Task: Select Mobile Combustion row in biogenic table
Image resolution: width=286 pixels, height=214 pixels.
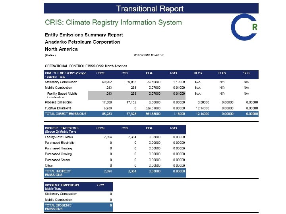Action: [x=78, y=200]
